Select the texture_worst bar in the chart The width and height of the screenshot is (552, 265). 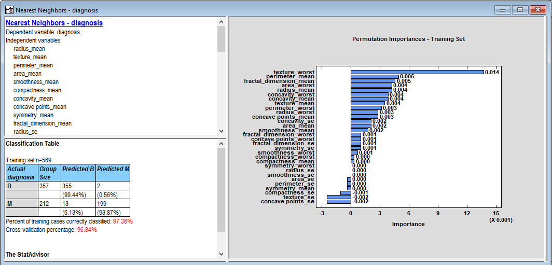coord(417,72)
